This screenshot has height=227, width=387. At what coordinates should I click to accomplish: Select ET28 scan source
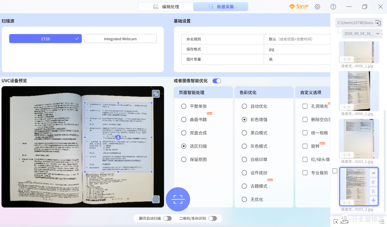click(46, 39)
